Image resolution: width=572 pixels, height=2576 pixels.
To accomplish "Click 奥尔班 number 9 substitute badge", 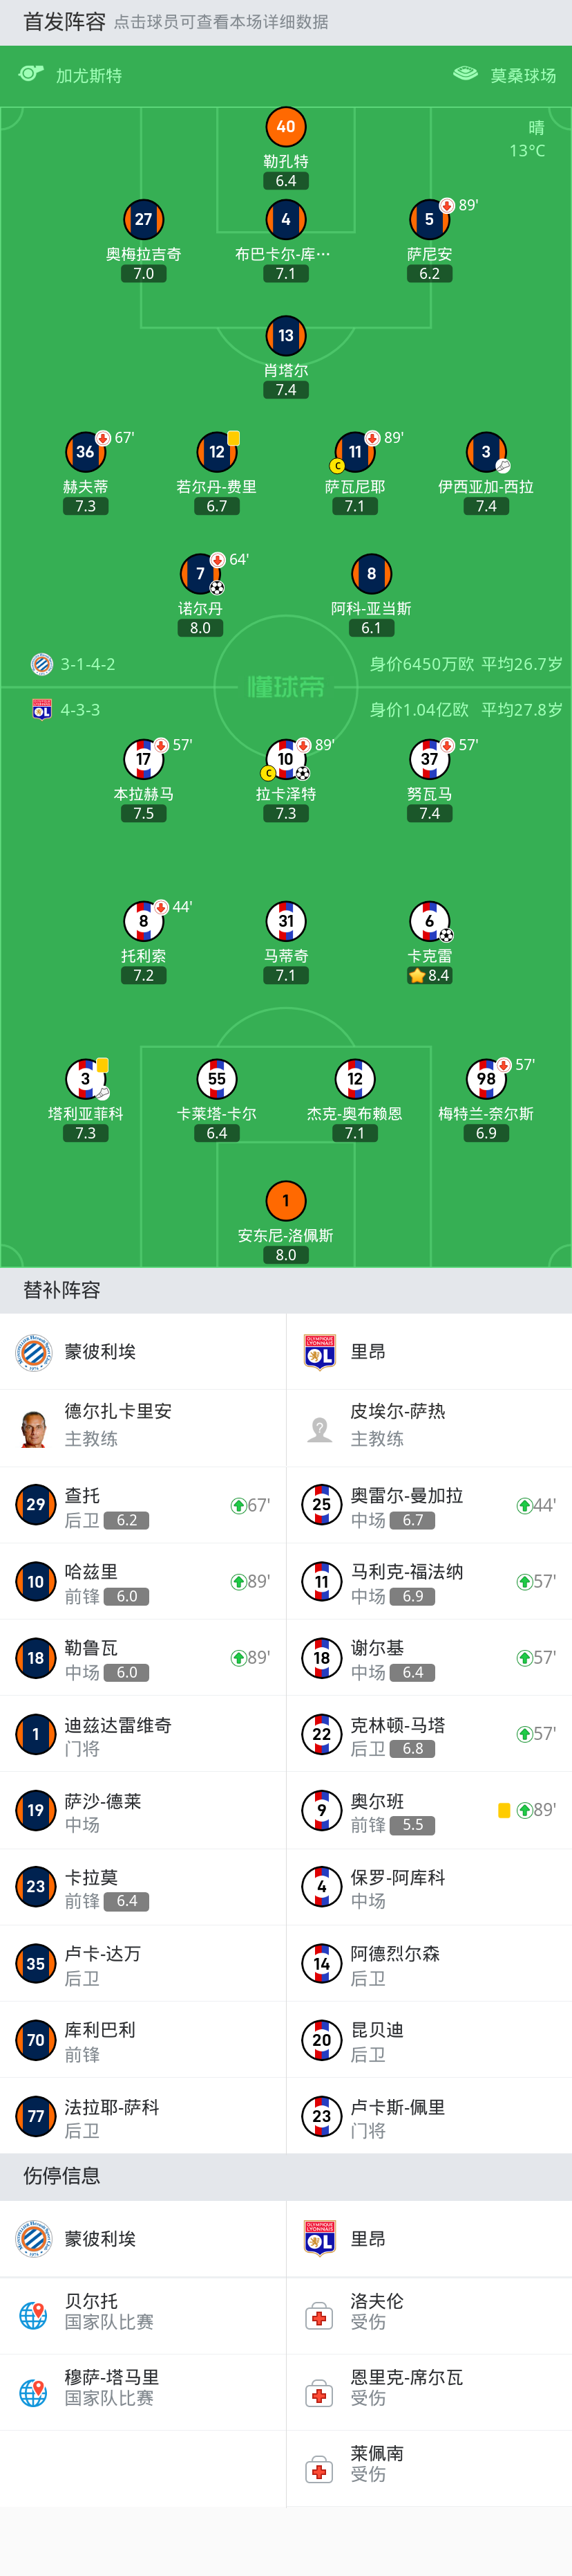I will point(321,1810).
